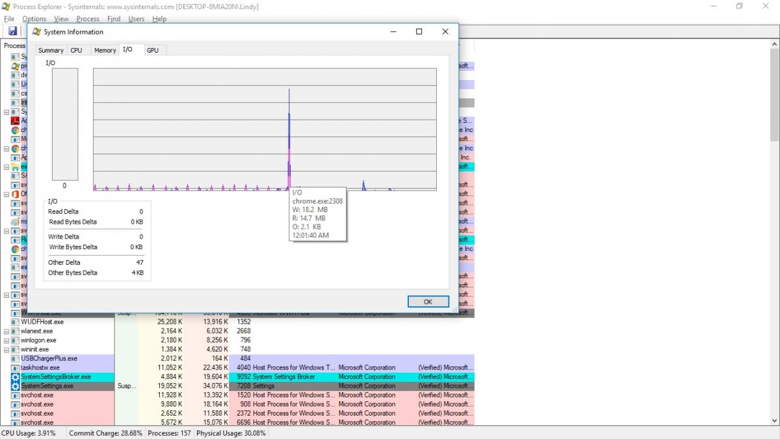Select the taskhostw.exe process row
Image resolution: width=780 pixels, height=439 pixels.
click(237, 367)
